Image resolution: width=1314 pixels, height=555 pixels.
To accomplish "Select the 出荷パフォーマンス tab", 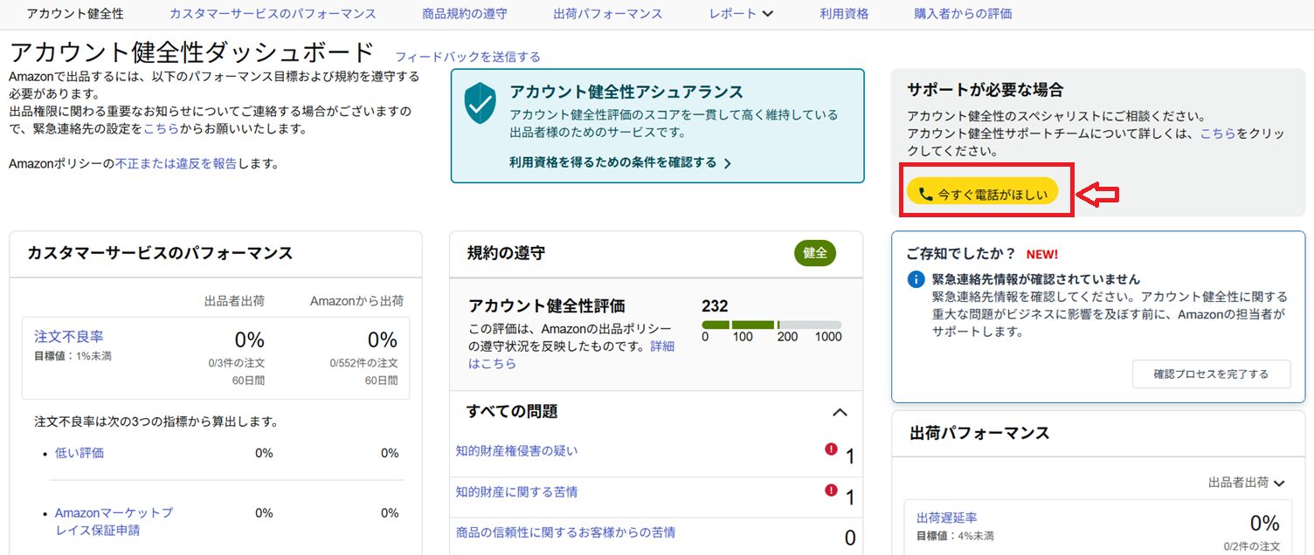I will pyautogui.click(x=608, y=14).
